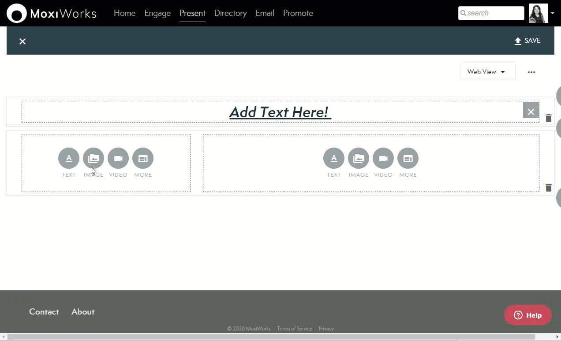Screen dimensions: 561x341
Task: Open the Web View dropdown
Action: 487,72
